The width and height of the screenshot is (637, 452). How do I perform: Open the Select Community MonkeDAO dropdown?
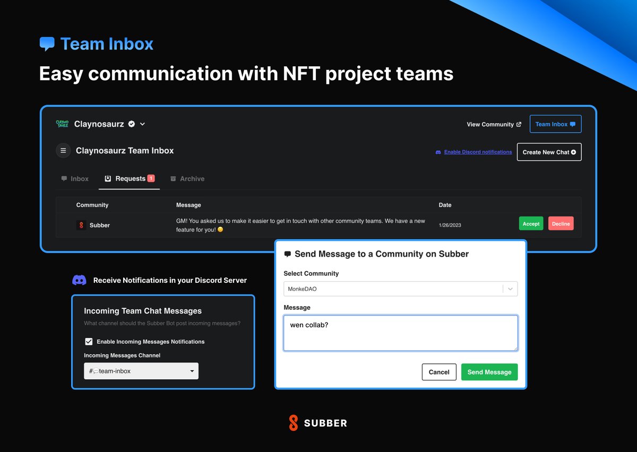401,289
